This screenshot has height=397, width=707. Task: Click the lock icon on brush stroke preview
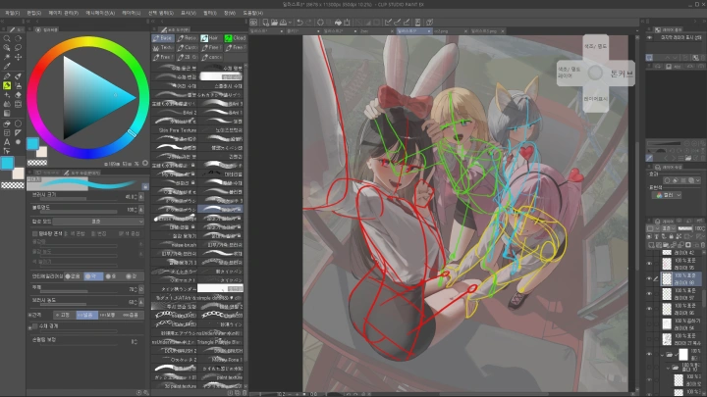pyautogui.click(x=145, y=186)
